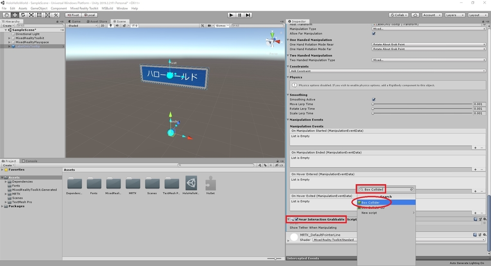Open the MSBuild menu
Screen dimensions: 491x266
tap(108, 8)
